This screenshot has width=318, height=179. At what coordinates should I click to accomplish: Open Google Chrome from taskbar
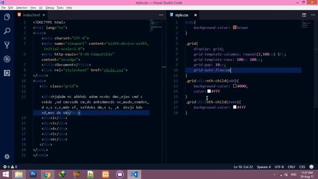47,175
